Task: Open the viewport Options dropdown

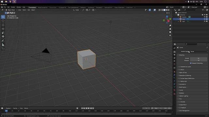Action: pyautogui.click(x=169, y=13)
